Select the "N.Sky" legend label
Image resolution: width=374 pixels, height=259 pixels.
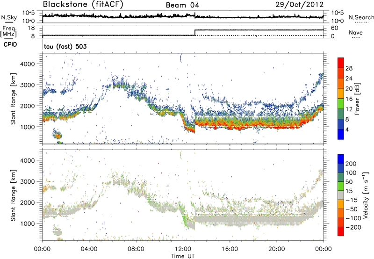tap(9, 17)
